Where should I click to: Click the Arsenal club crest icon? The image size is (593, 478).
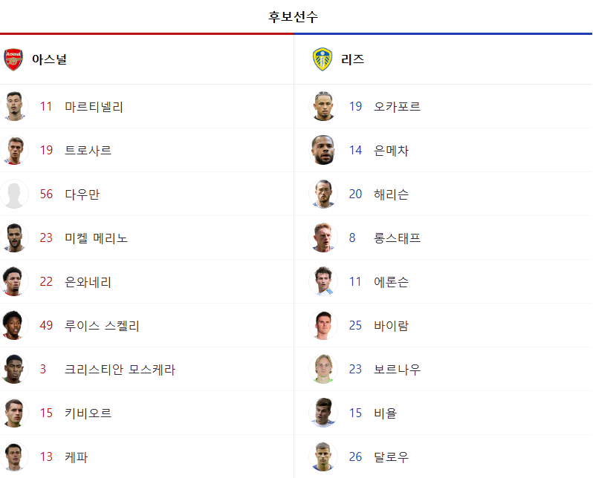pos(13,59)
